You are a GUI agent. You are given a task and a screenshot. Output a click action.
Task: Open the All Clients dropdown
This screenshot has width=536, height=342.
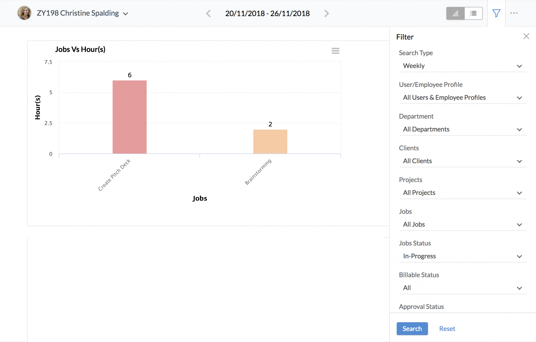pos(463,161)
